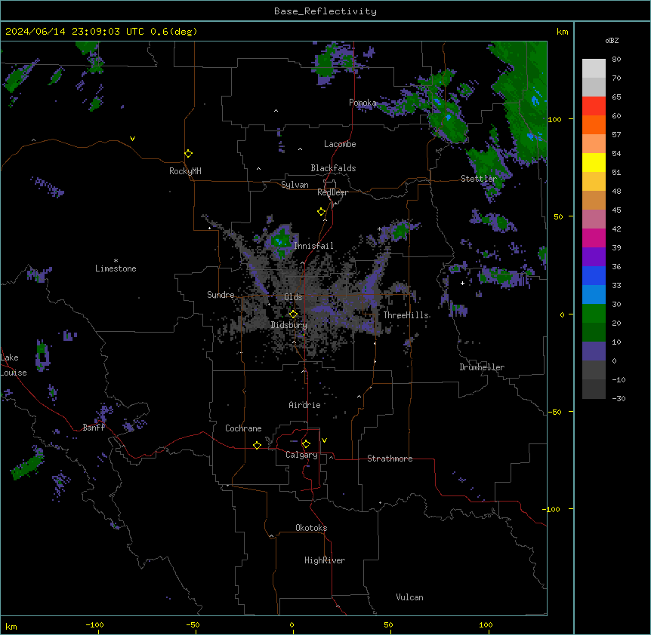Viewport: 651px width, 635px height.
Task: Click the yellow V marker northwest of RockyMH
Action: pyautogui.click(x=132, y=139)
